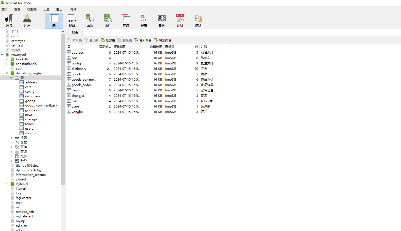Collapse the 表 tables node
Screen dimensions: 401x231
tap(12, 78)
